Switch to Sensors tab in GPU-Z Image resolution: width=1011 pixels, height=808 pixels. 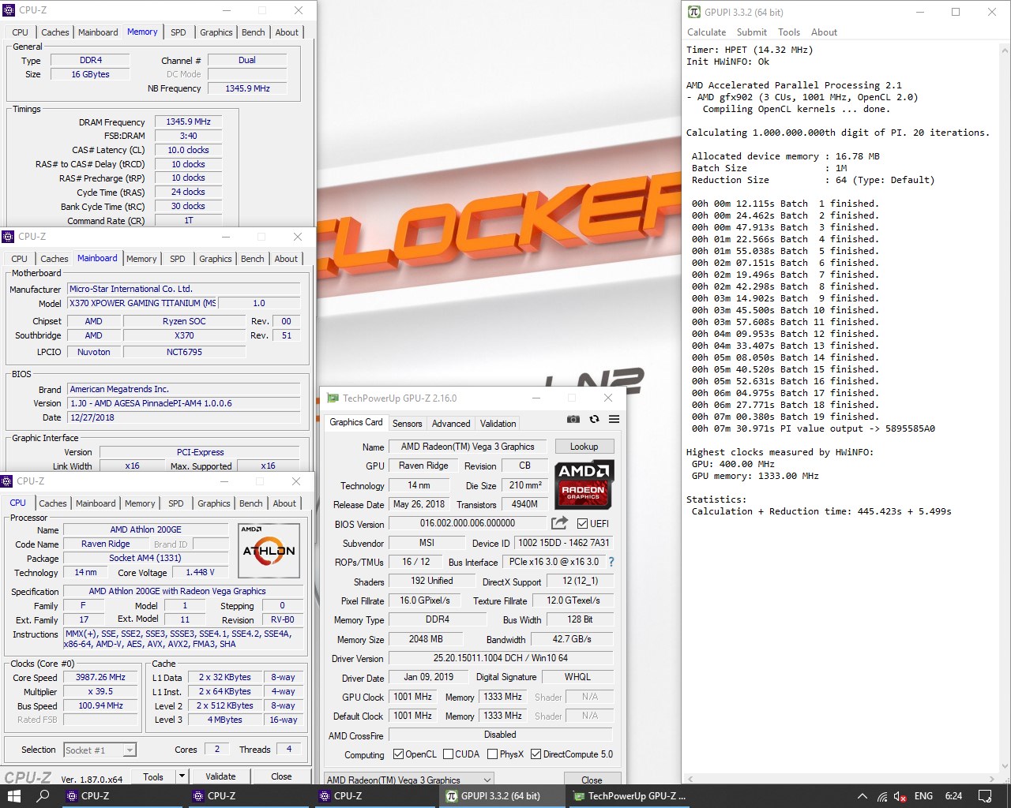(x=408, y=424)
